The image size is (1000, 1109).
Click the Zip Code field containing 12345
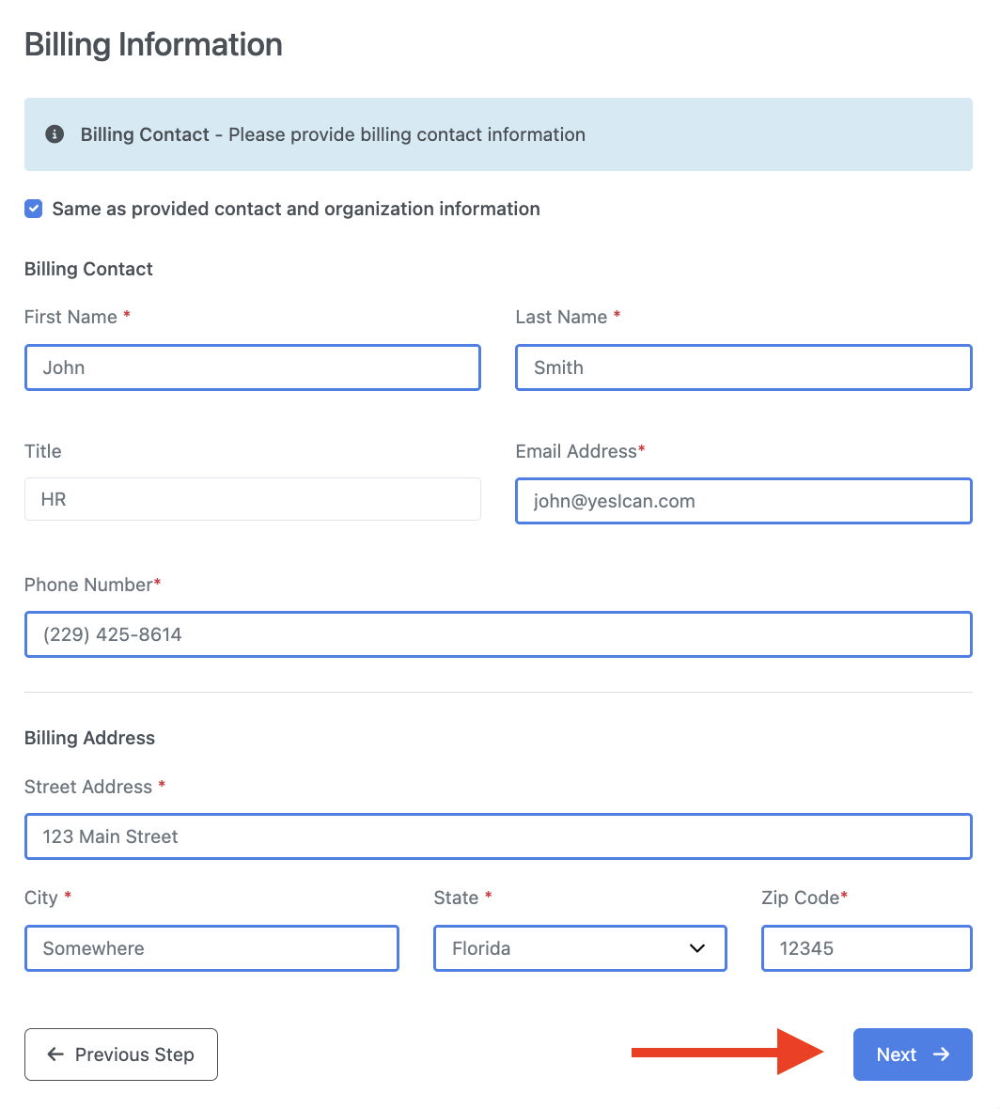click(x=867, y=948)
